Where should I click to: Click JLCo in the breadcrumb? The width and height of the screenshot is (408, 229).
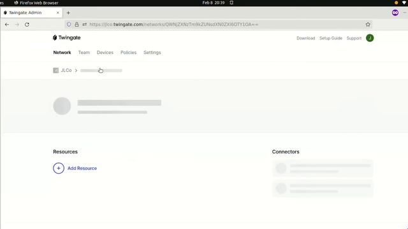pyautogui.click(x=66, y=71)
